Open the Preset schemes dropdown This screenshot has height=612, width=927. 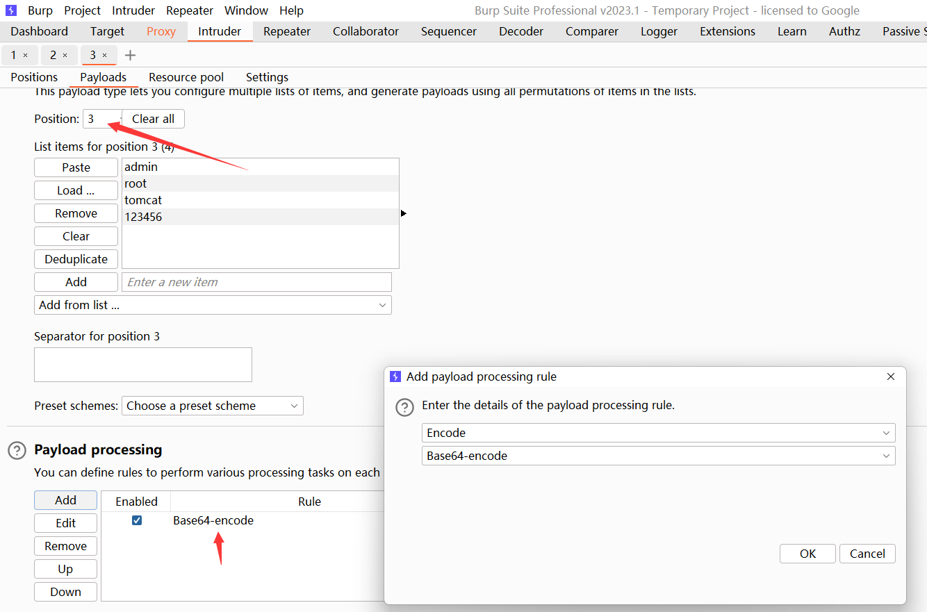[x=213, y=406]
